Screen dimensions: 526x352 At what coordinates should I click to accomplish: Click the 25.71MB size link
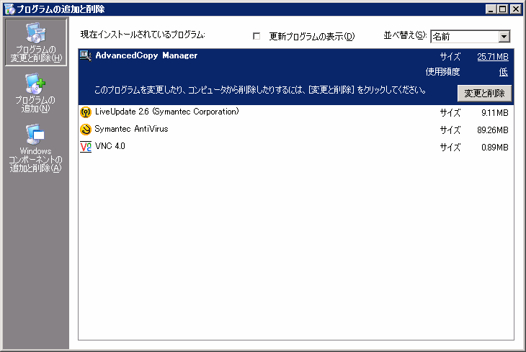493,57
